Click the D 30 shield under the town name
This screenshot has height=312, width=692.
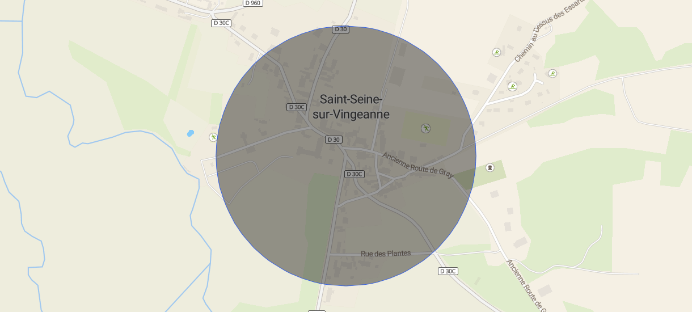(334, 140)
